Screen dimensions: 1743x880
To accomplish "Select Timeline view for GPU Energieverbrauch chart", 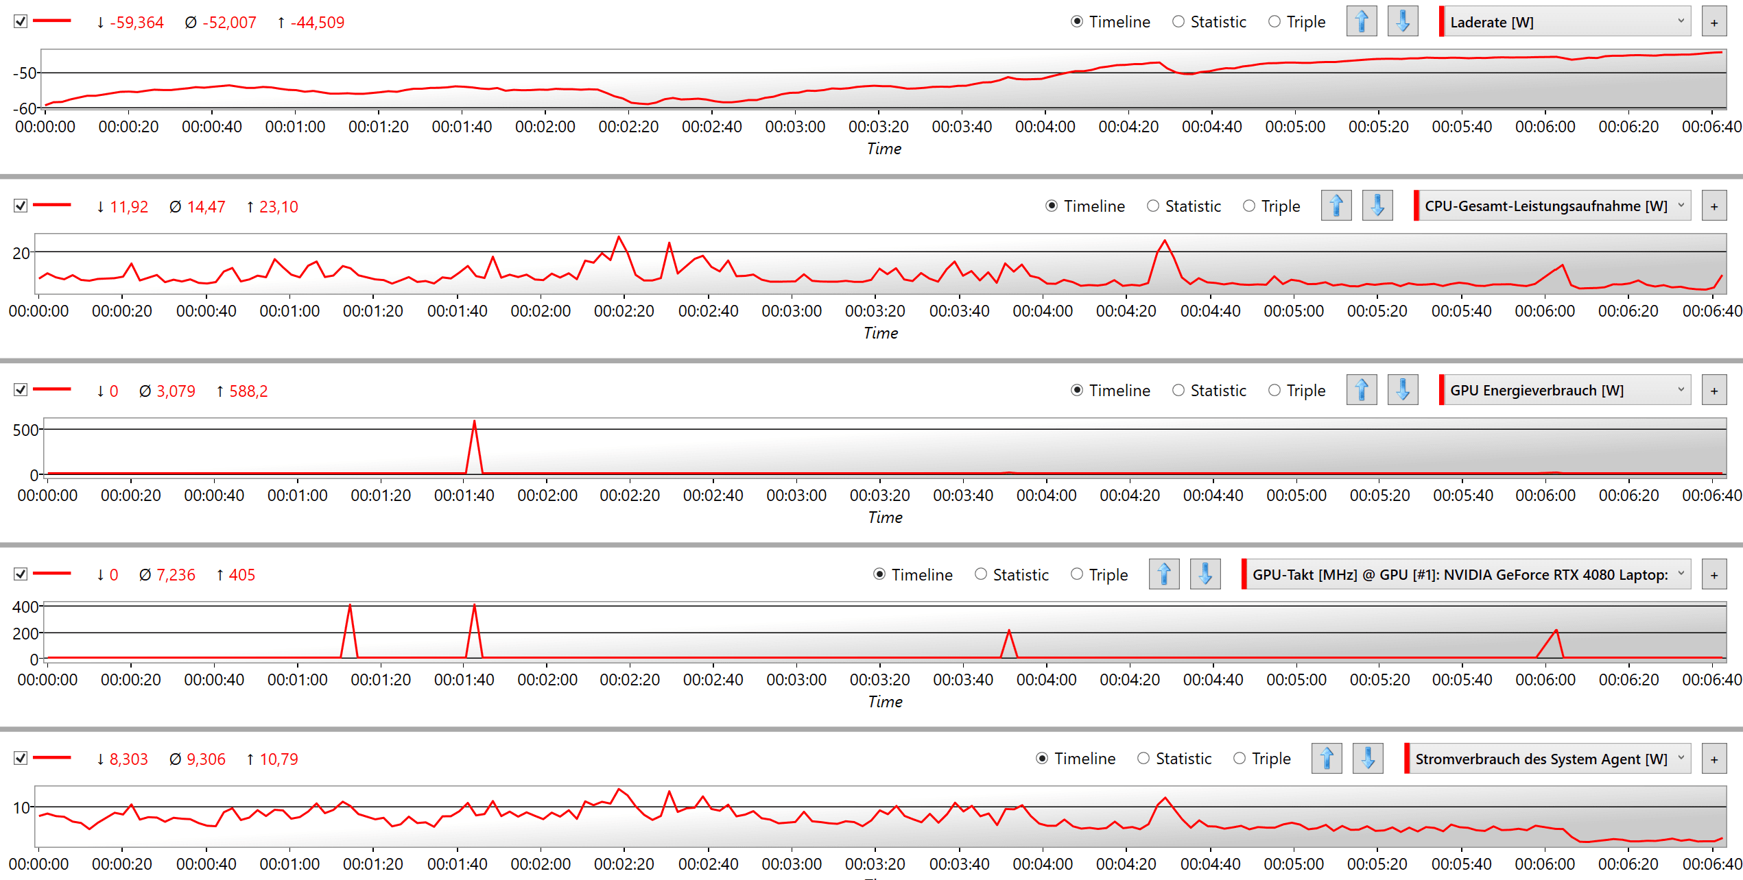I will coord(1111,391).
